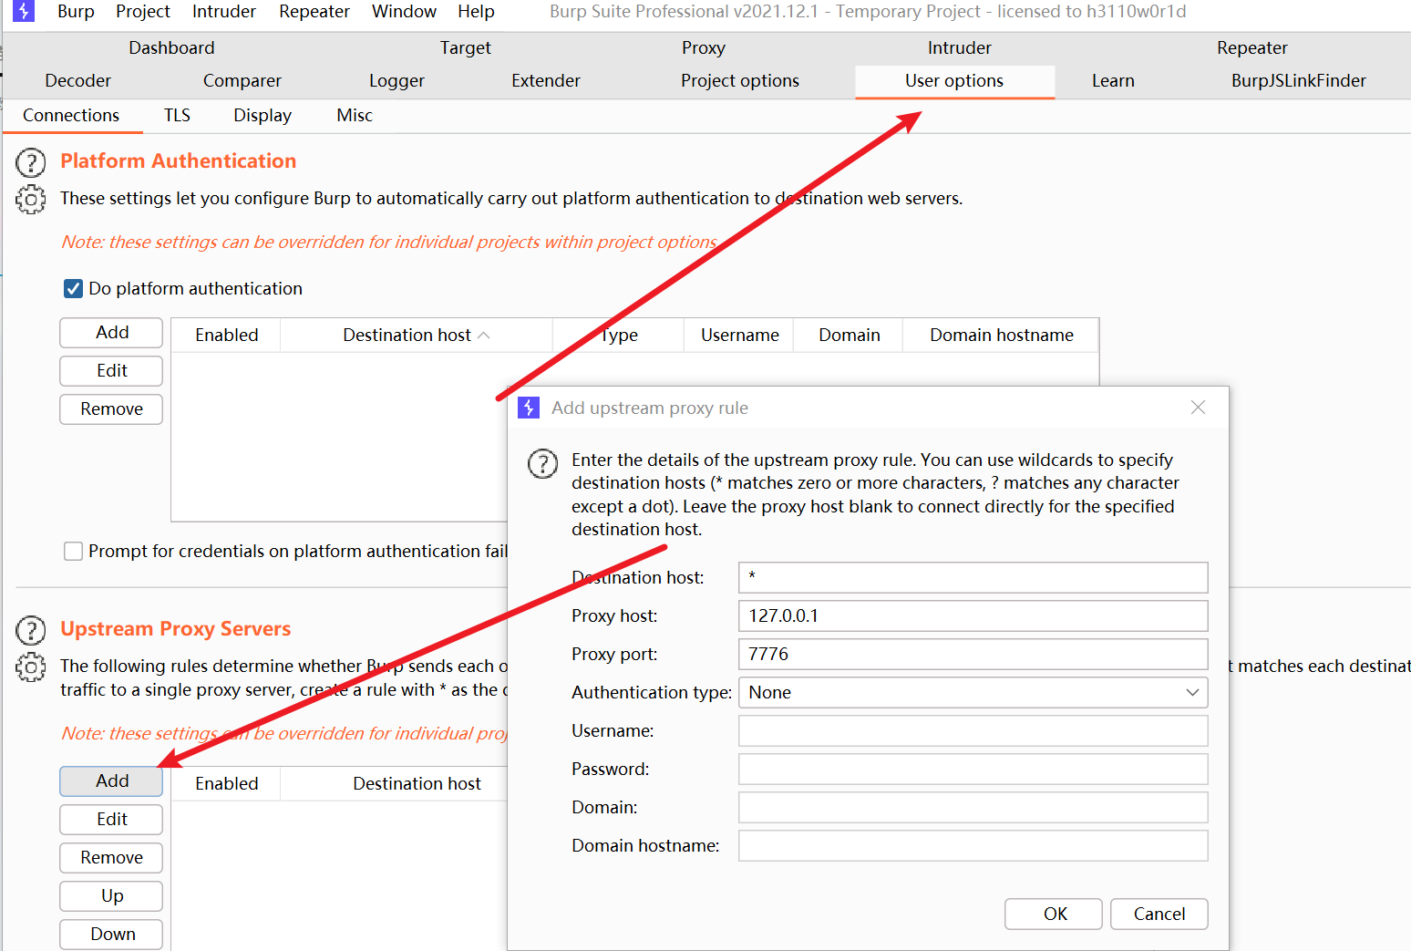1411x951 pixels.
Task: Click the Destination host input field
Action: [x=973, y=577]
